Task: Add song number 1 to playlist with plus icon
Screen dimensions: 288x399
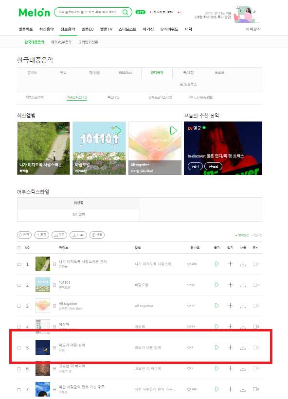Action: pyautogui.click(x=230, y=264)
